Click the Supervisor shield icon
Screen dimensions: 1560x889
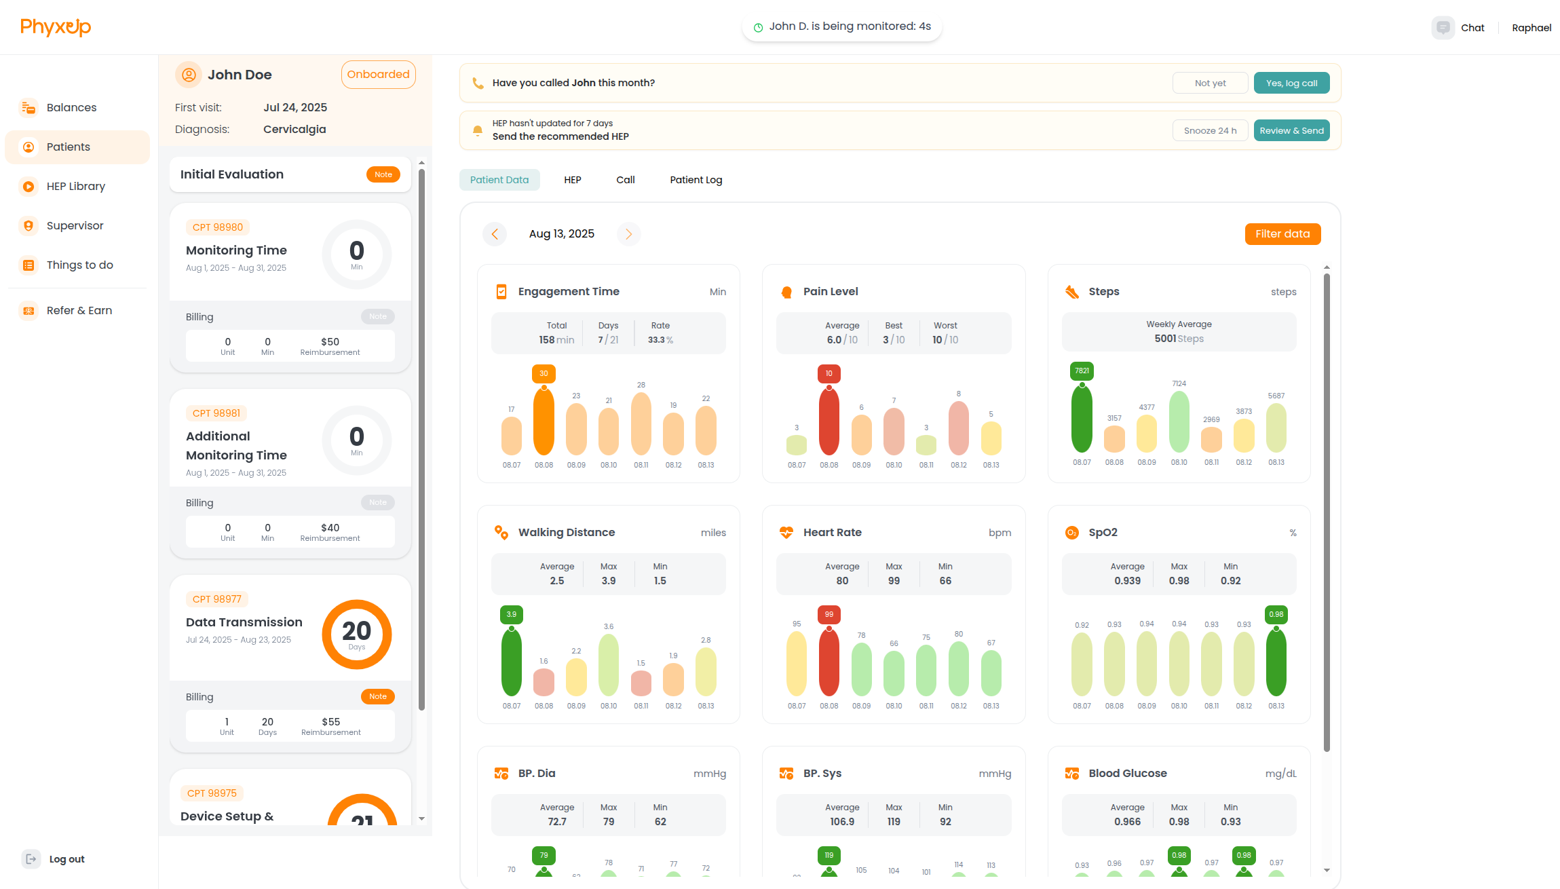coord(28,225)
